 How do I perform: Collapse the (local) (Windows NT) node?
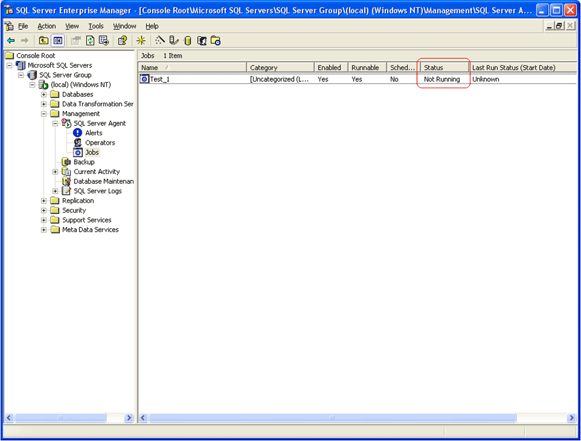[33, 85]
